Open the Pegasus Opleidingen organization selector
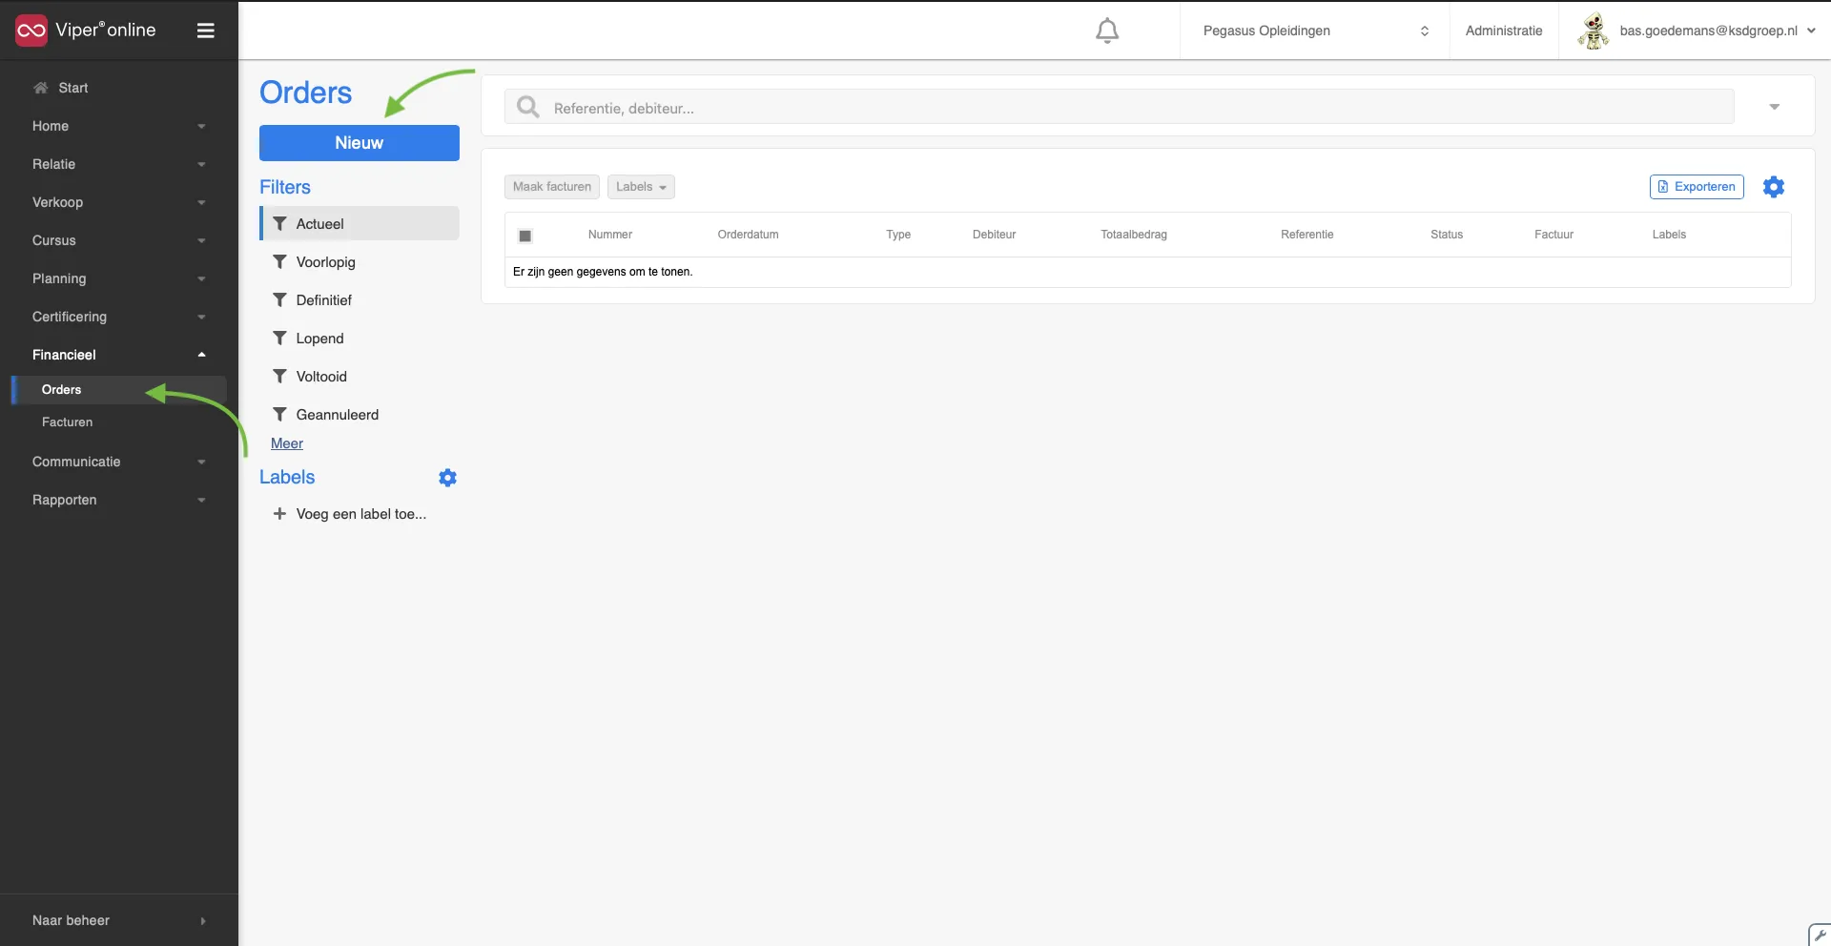 [1314, 31]
